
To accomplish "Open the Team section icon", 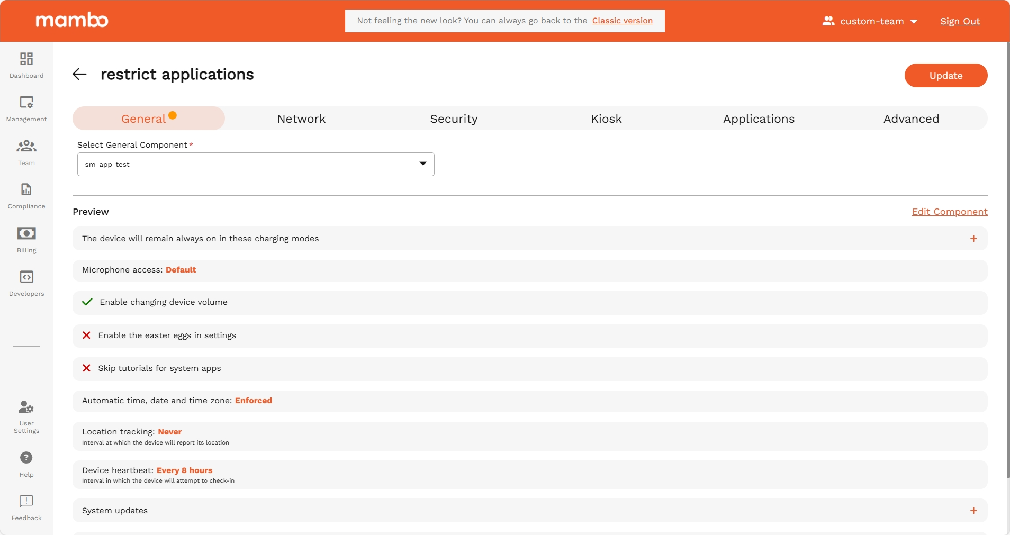I will 26,147.
